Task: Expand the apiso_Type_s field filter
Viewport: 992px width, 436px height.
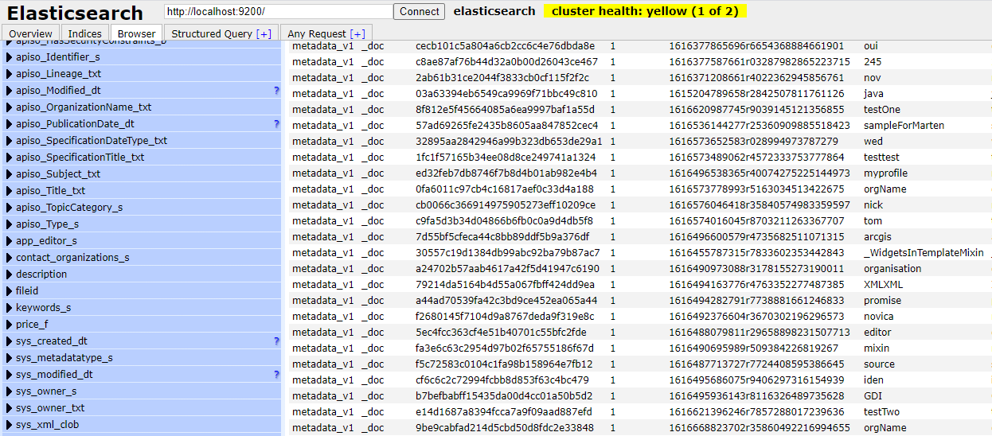Action: pos(142,224)
